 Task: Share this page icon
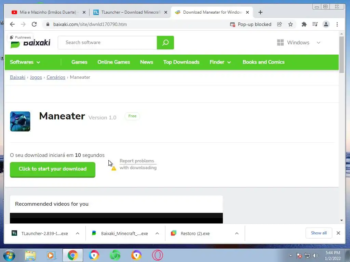[x=280, y=24]
